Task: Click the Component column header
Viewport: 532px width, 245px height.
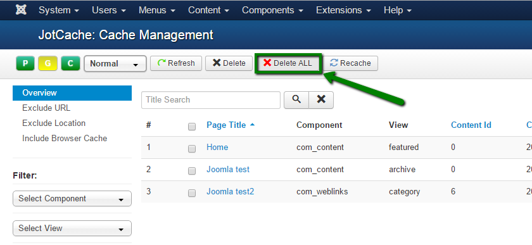Action: [319, 125]
